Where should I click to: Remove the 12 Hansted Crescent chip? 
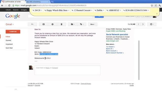pyautogui.click(x=92, y=10)
